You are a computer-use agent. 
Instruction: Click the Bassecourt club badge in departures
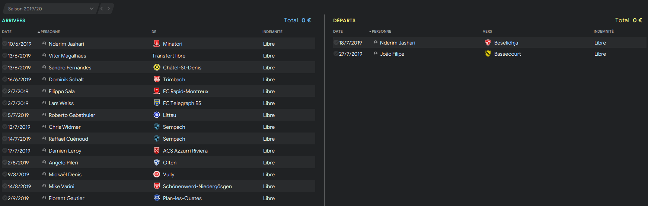(x=488, y=54)
